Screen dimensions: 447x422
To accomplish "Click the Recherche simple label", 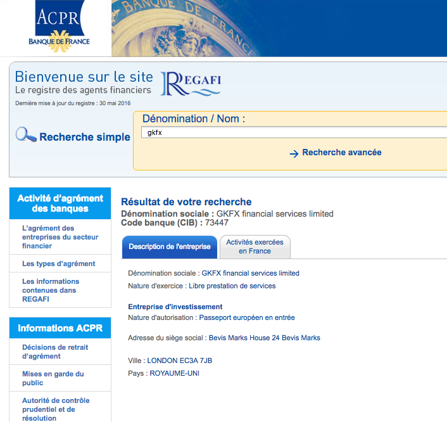I will [85, 137].
